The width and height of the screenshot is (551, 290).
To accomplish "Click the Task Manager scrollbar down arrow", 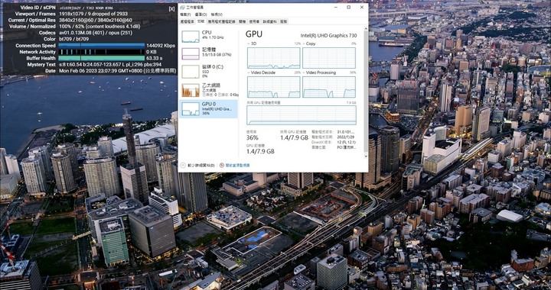I will [366, 156].
